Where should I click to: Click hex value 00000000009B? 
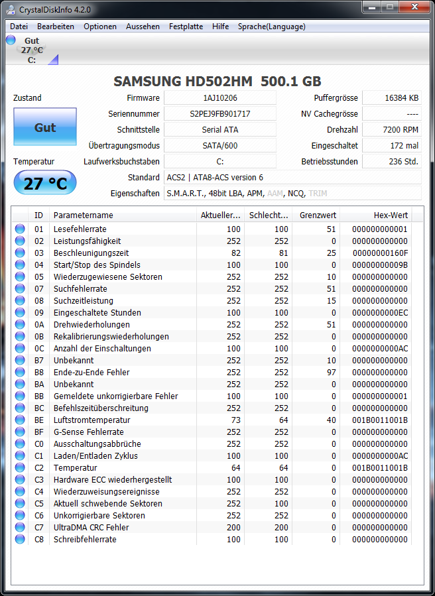tap(380, 265)
